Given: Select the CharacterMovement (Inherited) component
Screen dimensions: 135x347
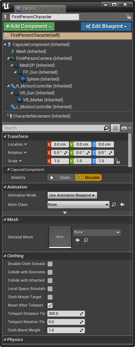Looking at the screenshot, I should tap(41, 116).
